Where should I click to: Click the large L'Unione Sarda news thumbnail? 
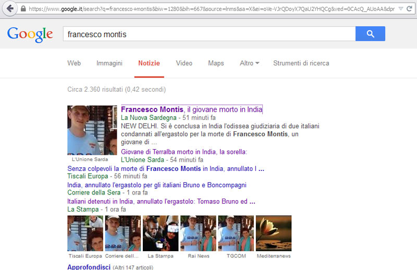(92, 130)
